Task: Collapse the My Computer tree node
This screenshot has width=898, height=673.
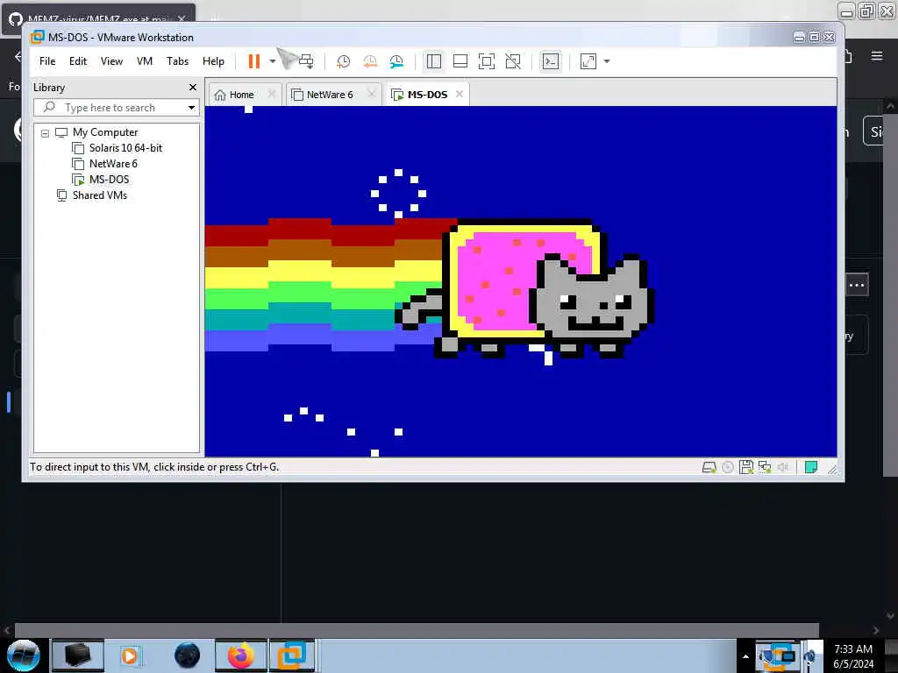Action: (45, 133)
